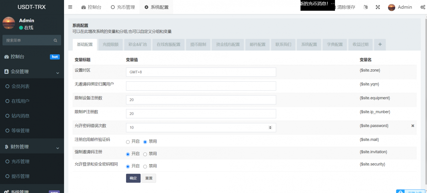427x193 pixels.
Task: Click inside the GMT+8 timezone input field
Action: 200,72
